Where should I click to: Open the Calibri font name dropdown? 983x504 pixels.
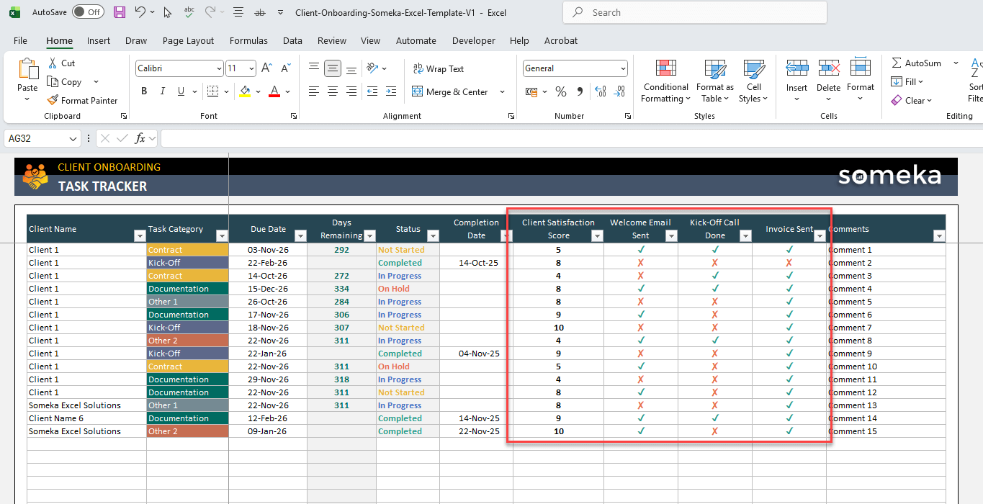(219, 68)
